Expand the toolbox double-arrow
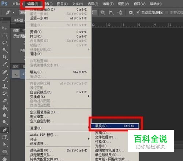183x161 pixels. point(2,19)
